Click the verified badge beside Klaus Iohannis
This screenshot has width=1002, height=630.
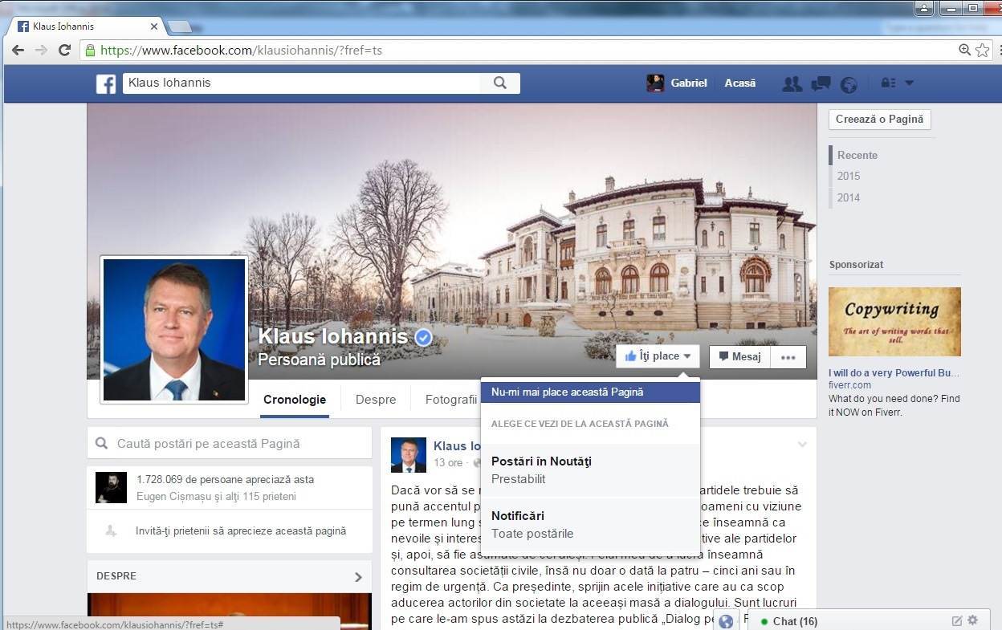(423, 338)
